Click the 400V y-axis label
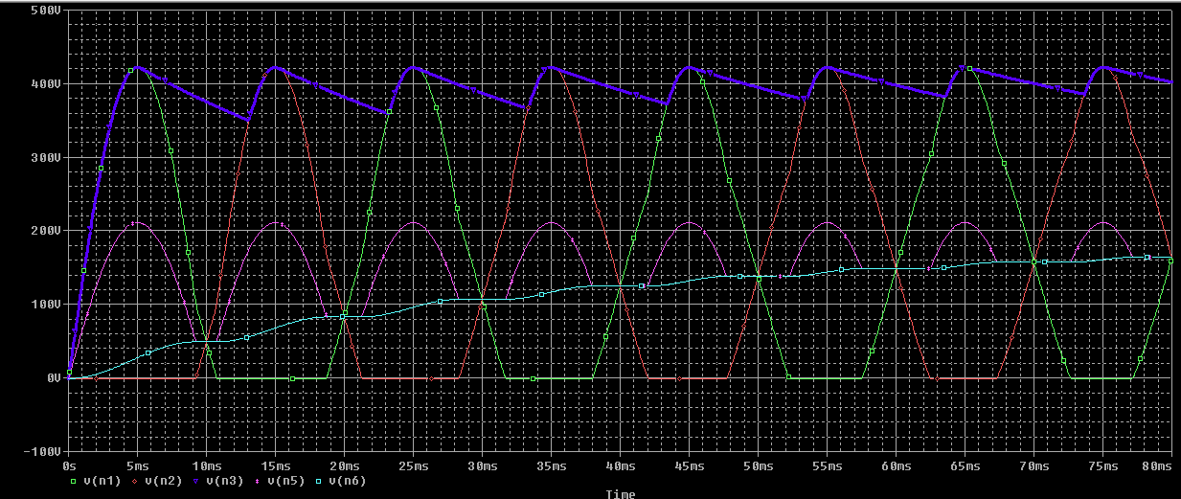Viewport: 1181px width, 499px height. pyautogui.click(x=48, y=84)
